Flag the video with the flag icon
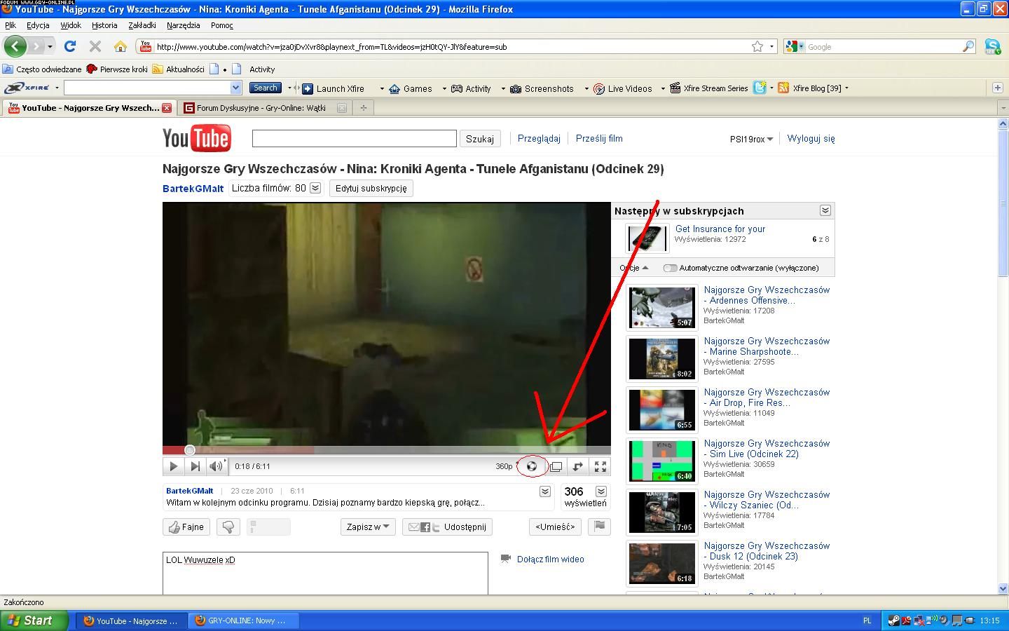Image resolution: width=1009 pixels, height=631 pixels. tap(600, 527)
